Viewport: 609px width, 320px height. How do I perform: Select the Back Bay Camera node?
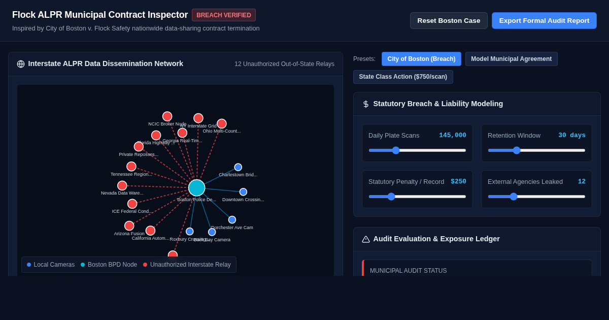point(212,232)
